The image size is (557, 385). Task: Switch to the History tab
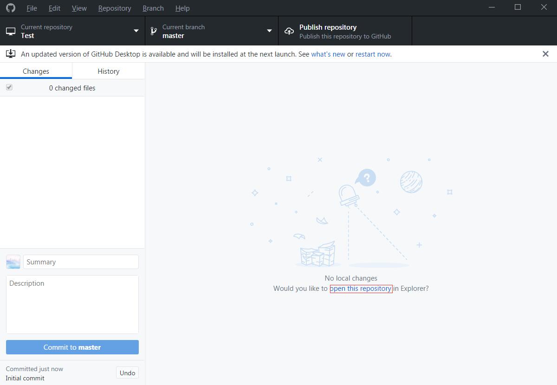tap(109, 71)
